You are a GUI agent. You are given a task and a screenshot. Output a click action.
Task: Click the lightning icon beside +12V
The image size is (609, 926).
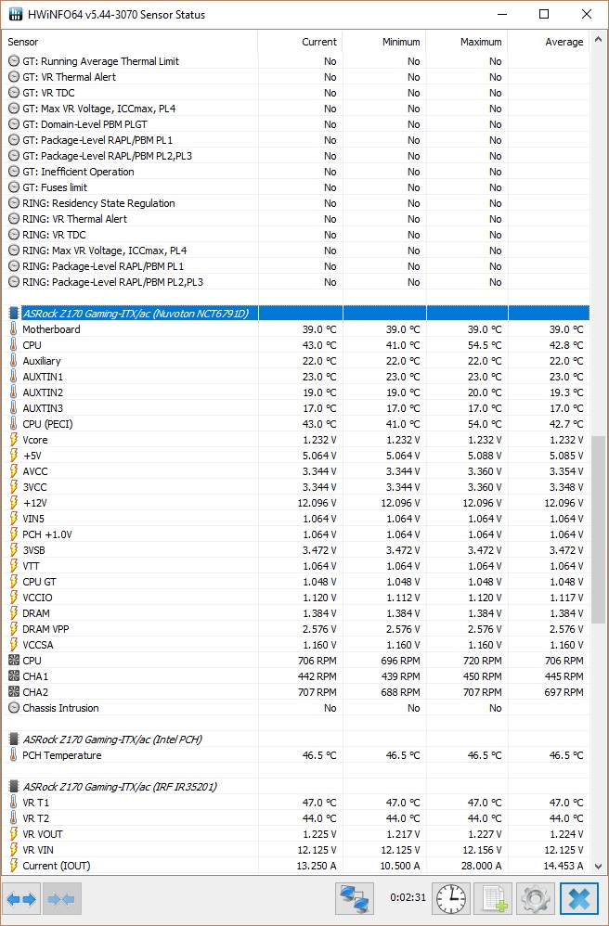tap(14, 503)
